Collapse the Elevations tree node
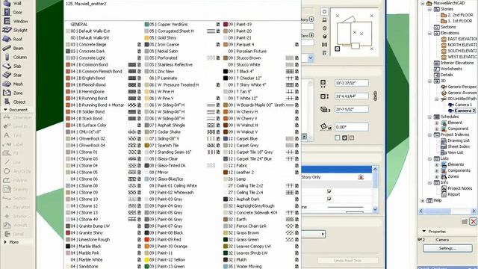The height and width of the screenshot is (269, 478). [x=429, y=33]
